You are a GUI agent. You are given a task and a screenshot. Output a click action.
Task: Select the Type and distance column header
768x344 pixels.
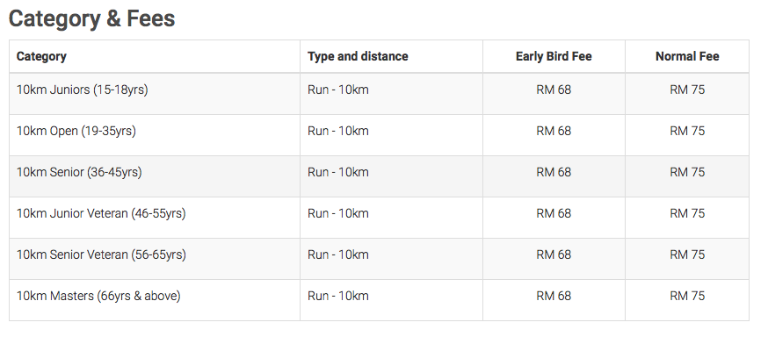pos(358,56)
